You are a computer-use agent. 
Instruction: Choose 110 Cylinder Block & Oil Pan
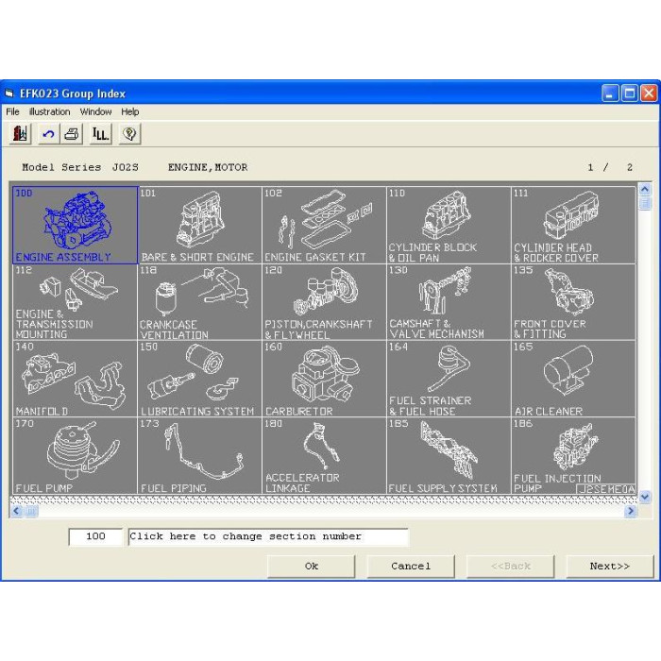[449, 225]
